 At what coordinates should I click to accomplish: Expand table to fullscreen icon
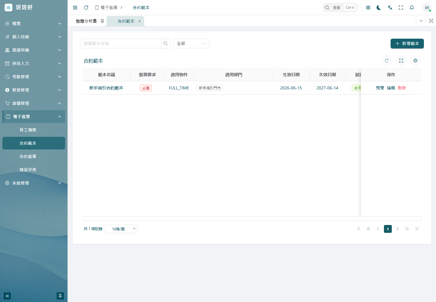[401, 61]
